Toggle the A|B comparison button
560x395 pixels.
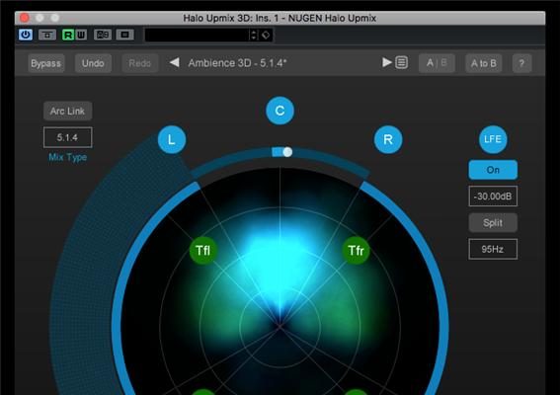click(437, 63)
